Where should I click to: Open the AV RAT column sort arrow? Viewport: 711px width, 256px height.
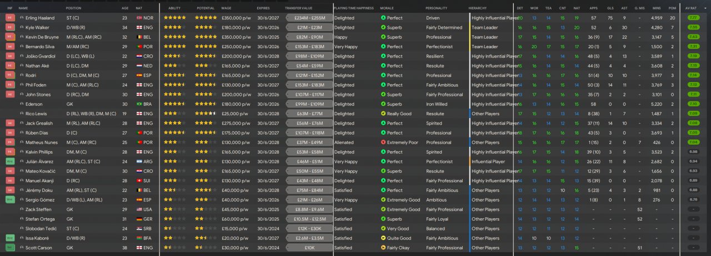705,8
